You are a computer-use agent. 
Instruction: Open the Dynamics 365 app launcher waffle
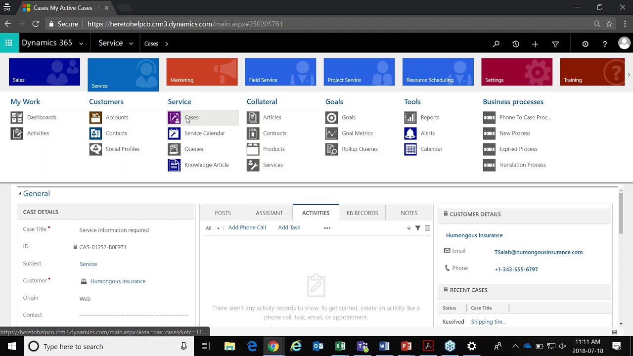click(9, 43)
